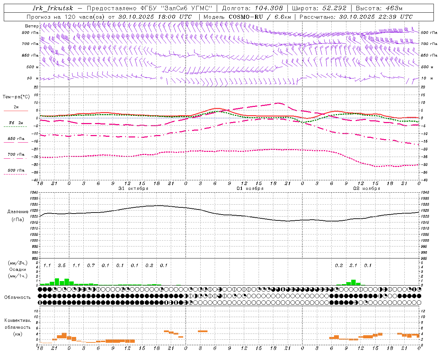Screen dimensions: 439x351
Task: Click the 'Тем-ра(°C)' temperature panel label
Action: pyautogui.click(x=16, y=97)
